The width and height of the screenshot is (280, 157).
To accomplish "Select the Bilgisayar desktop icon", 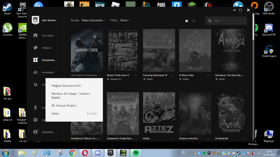I will 269,136.
